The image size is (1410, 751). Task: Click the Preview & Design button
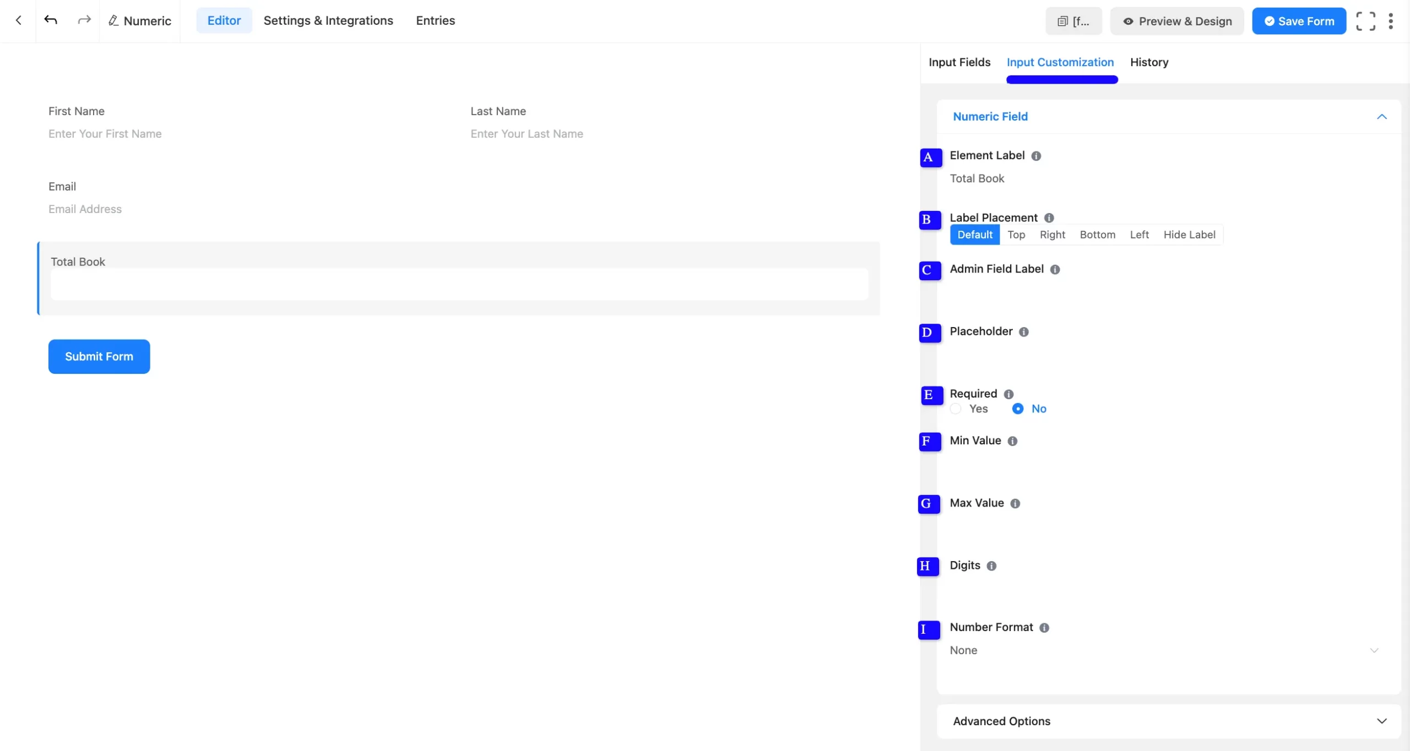pos(1177,21)
